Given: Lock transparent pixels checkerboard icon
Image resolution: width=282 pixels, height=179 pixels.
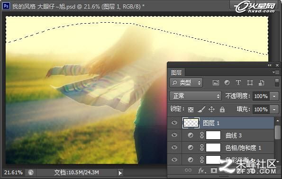Looking at the screenshot, I should (191, 109).
